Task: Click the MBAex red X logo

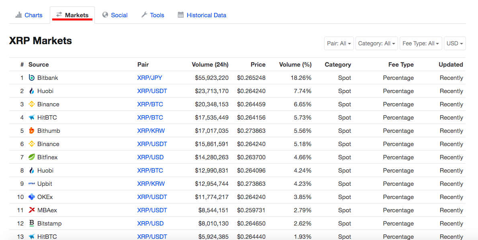Action: 31,210
